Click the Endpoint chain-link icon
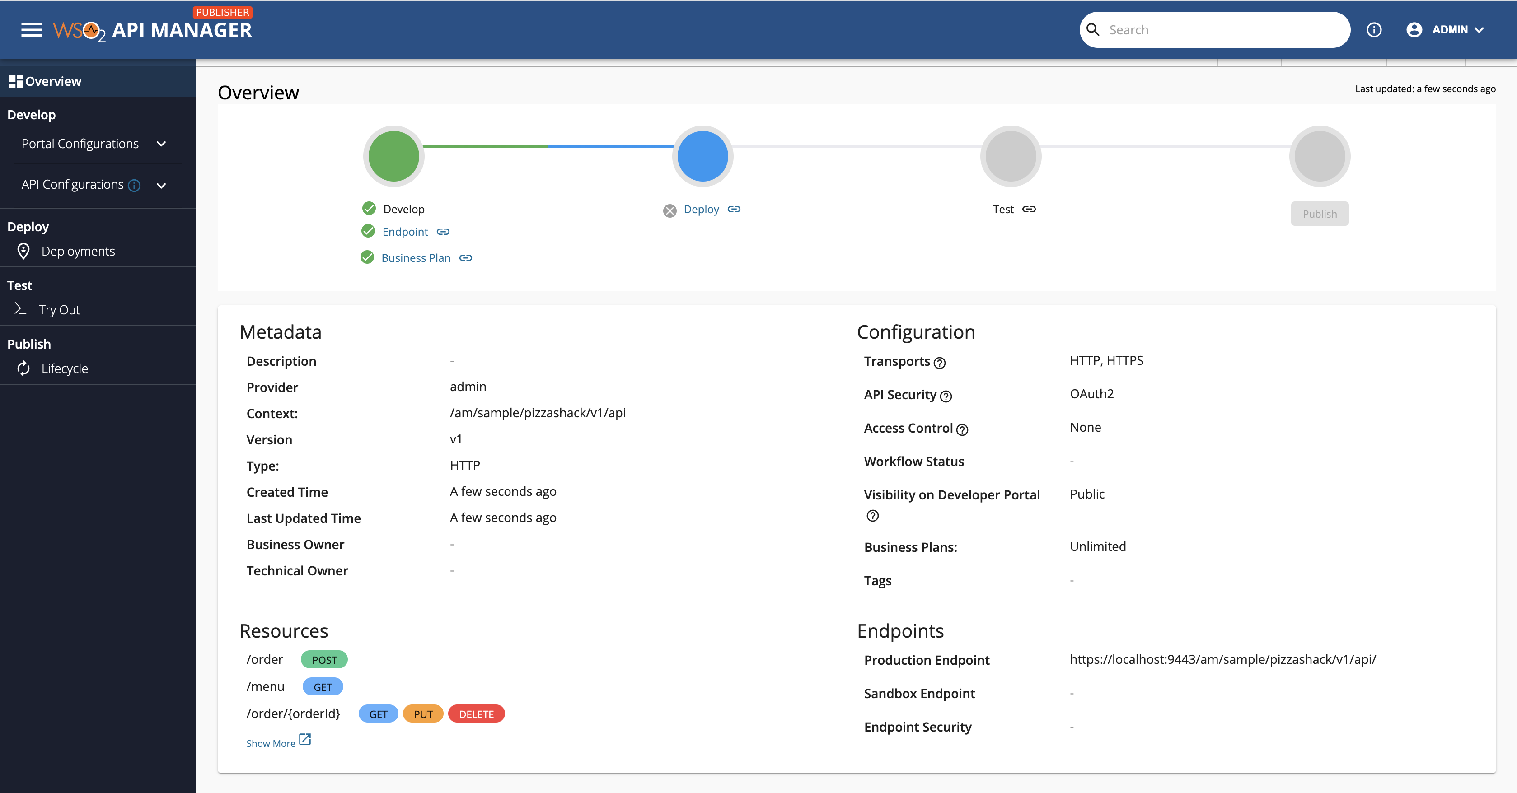 [443, 231]
